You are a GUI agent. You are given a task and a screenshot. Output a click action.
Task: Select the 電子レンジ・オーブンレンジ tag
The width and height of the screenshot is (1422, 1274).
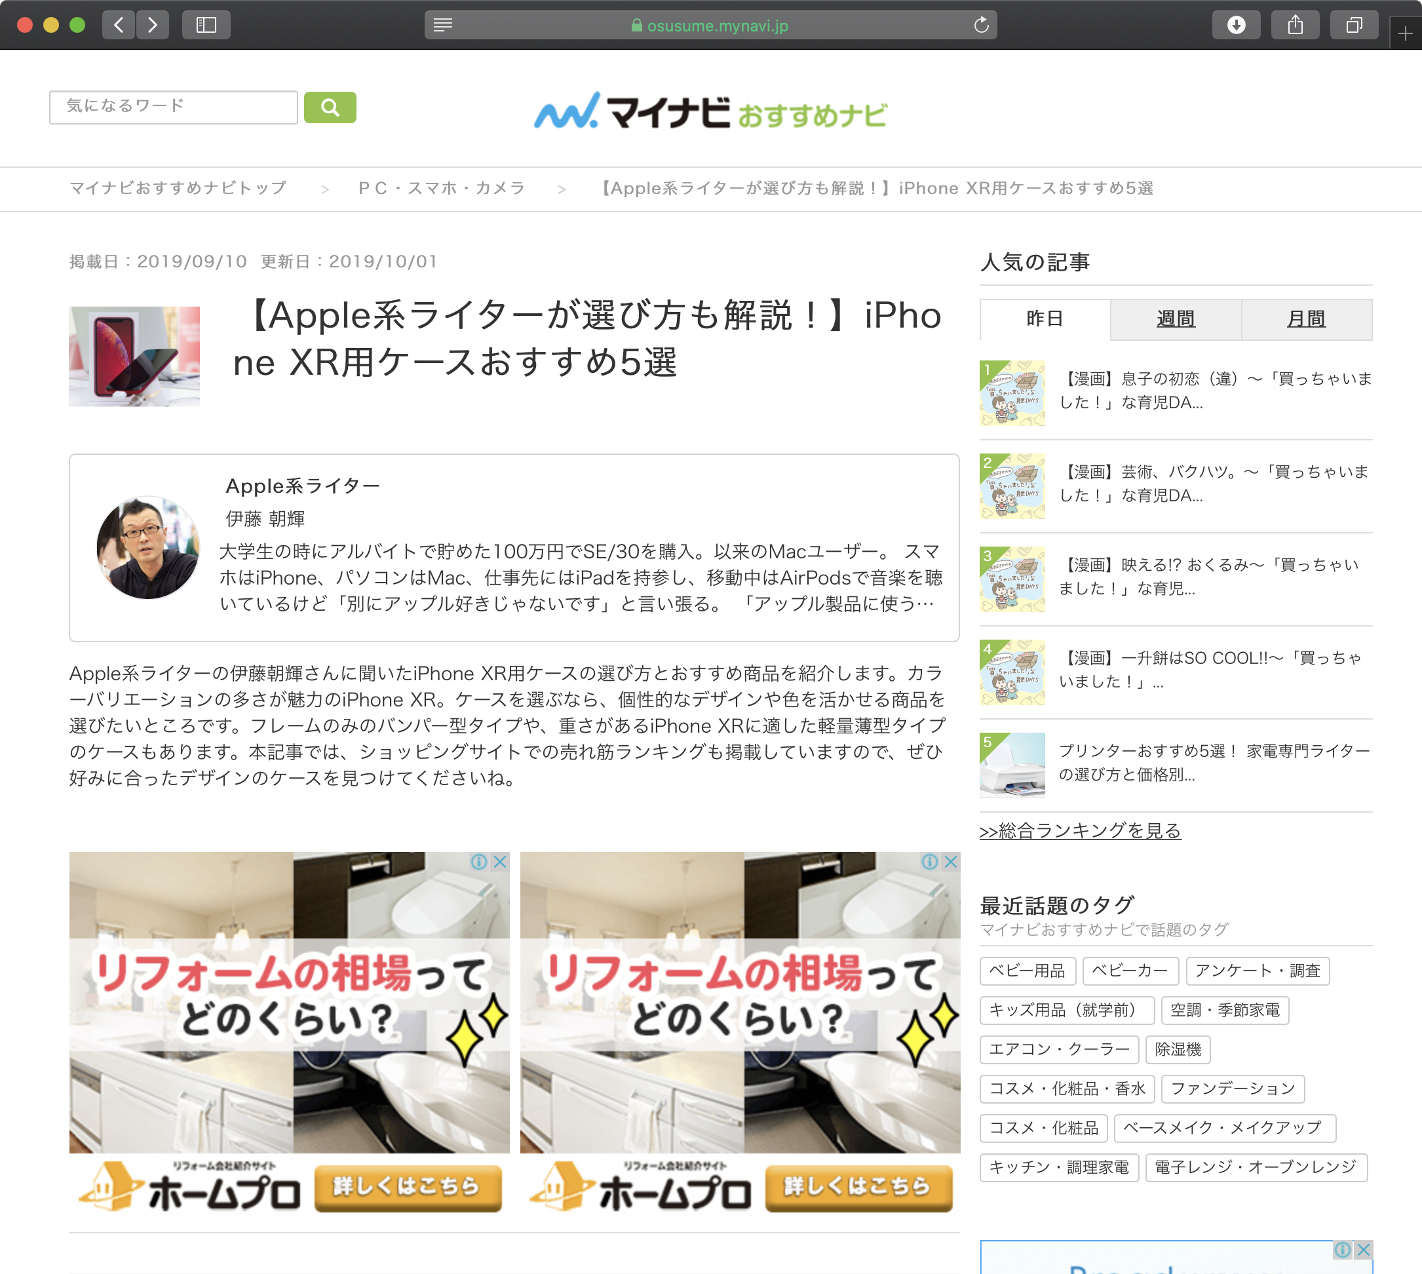1257,1167
